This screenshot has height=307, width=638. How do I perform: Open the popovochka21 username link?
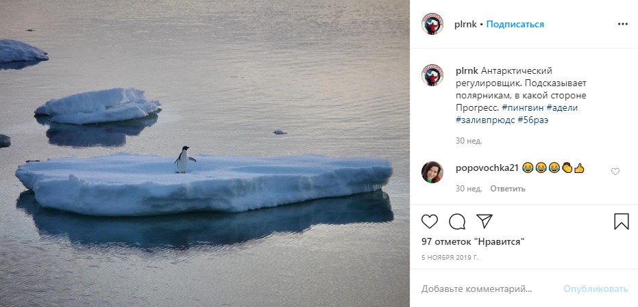tap(486, 168)
